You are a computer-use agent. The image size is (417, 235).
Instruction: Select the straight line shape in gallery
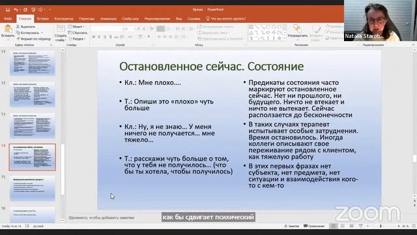click(257, 27)
